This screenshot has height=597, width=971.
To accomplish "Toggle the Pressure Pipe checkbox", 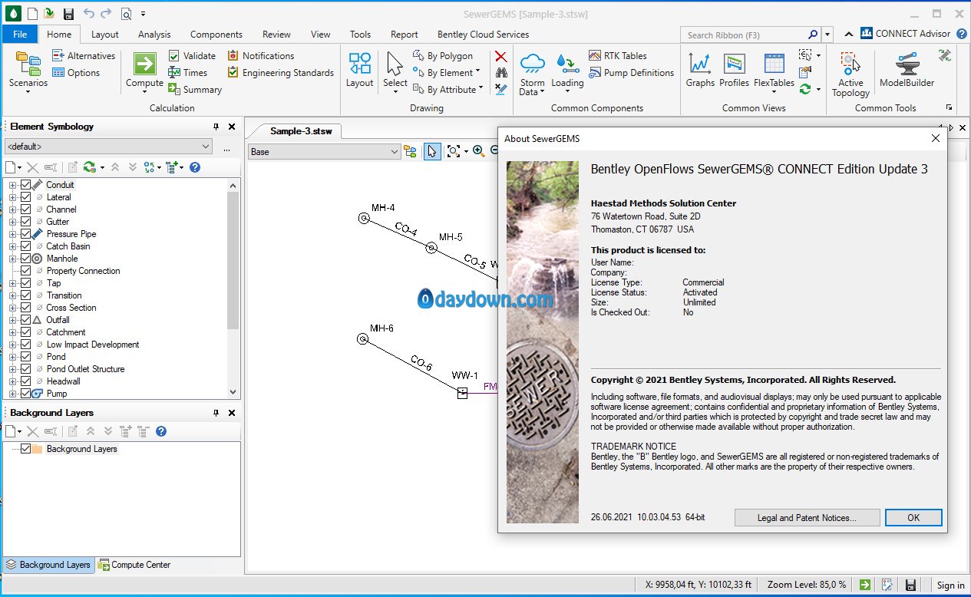I will (x=25, y=234).
